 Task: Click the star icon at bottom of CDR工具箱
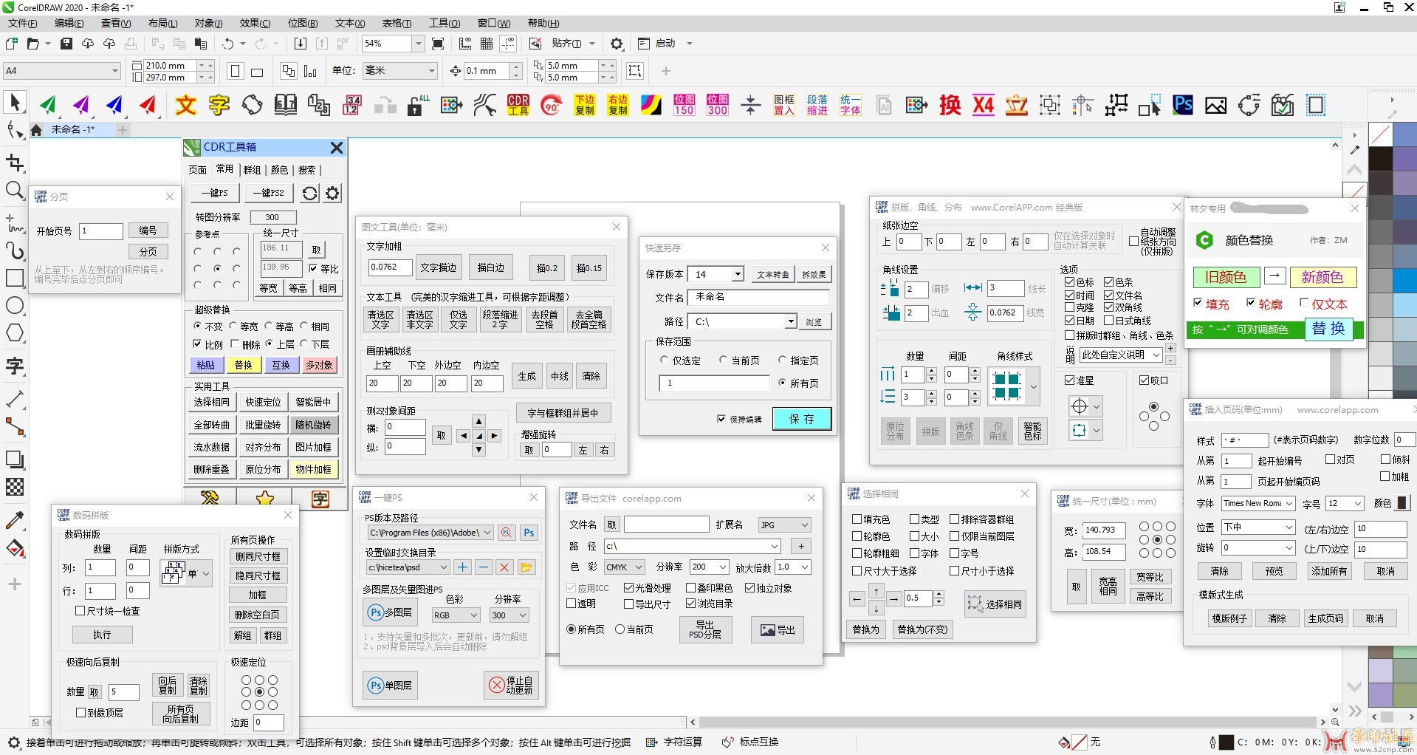(x=265, y=499)
